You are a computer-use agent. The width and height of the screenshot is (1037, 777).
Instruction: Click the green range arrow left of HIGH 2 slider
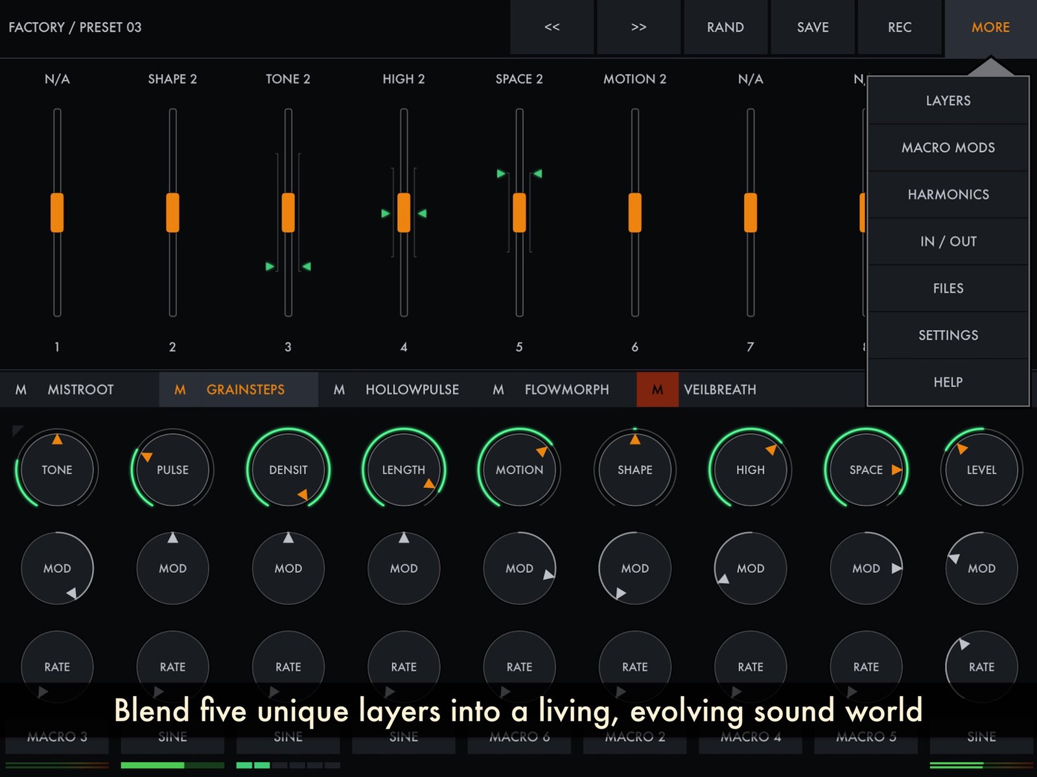[x=386, y=213]
